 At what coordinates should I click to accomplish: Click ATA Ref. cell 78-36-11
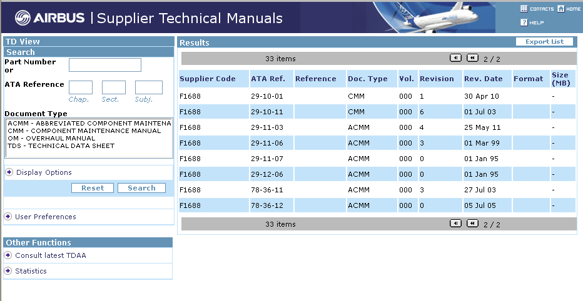[267, 190]
